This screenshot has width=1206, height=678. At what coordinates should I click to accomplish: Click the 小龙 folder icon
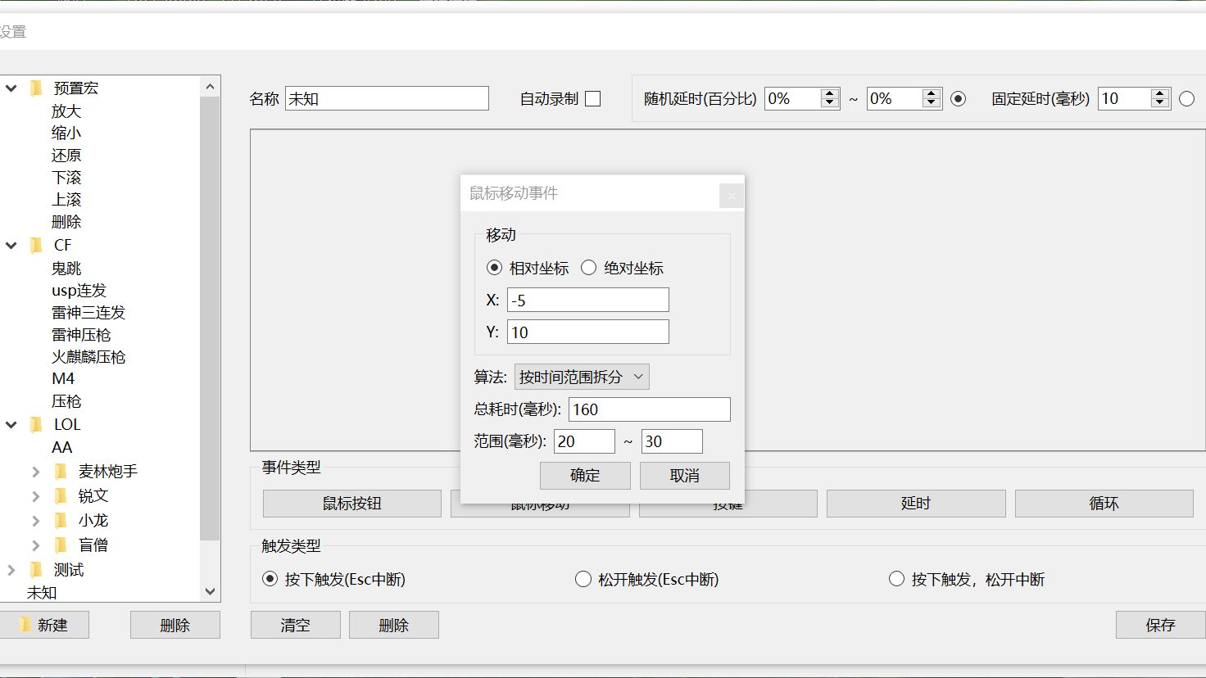pos(61,521)
